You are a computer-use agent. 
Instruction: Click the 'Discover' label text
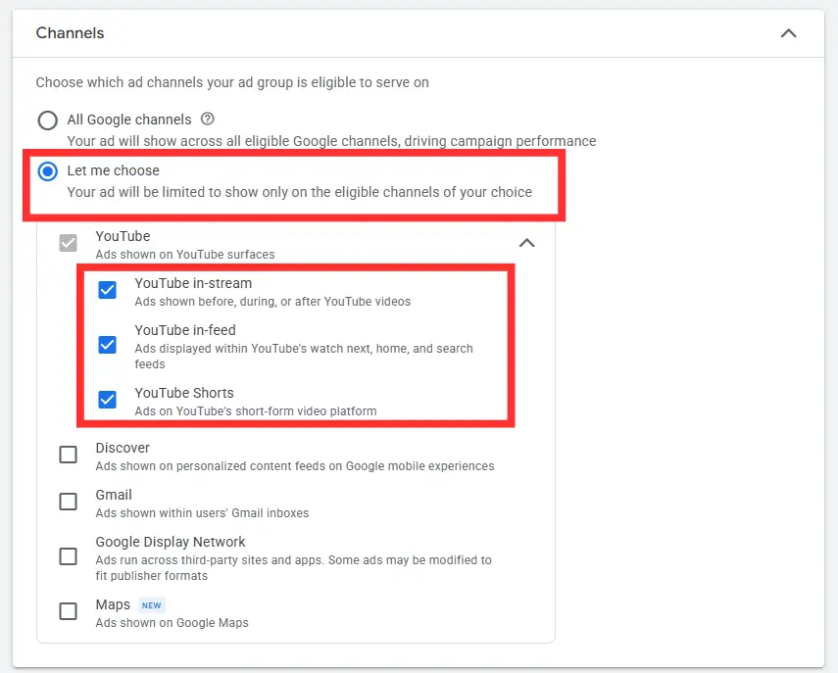(123, 448)
